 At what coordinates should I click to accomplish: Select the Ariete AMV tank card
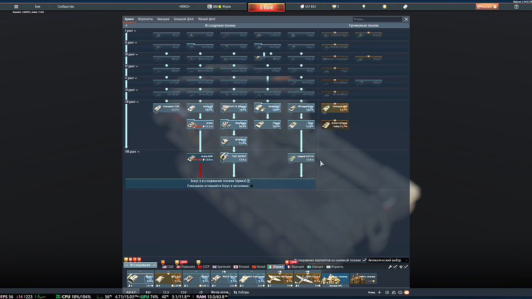click(200, 158)
